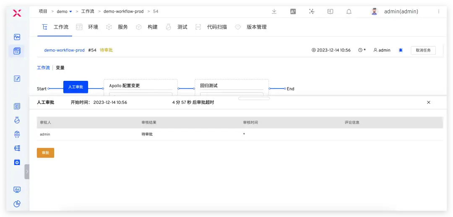
Task: Open the pie chart statistics sidebar icon
Action: point(17,204)
